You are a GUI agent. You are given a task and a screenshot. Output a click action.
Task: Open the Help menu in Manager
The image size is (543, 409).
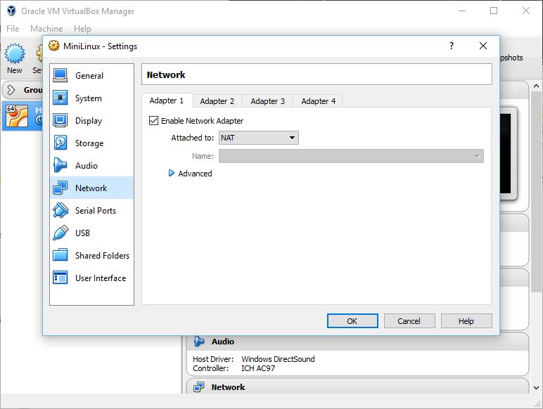[x=82, y=28]
